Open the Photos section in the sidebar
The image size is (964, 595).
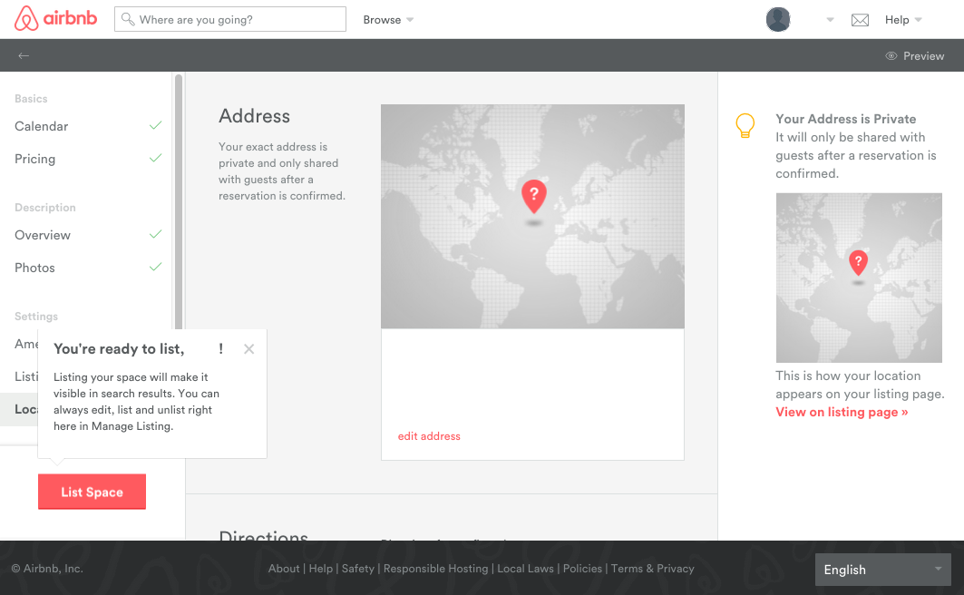[x=34, y=268]
